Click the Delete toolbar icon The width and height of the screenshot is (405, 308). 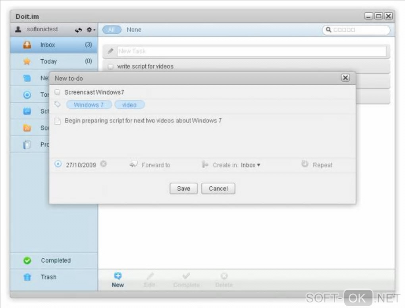click(224, 276)
